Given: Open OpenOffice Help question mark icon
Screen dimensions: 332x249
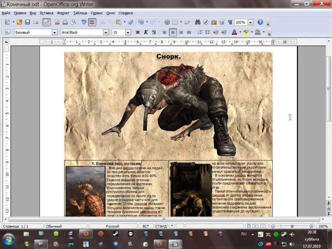Looking at the screenshot, I should 260,22.
